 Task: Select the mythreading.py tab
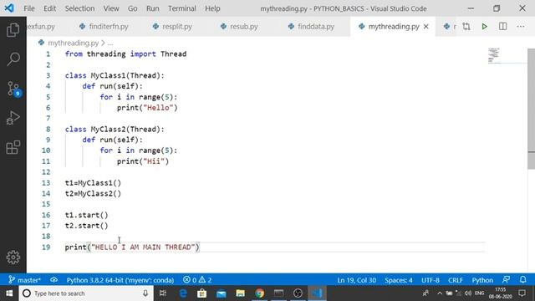pos(394,26)
